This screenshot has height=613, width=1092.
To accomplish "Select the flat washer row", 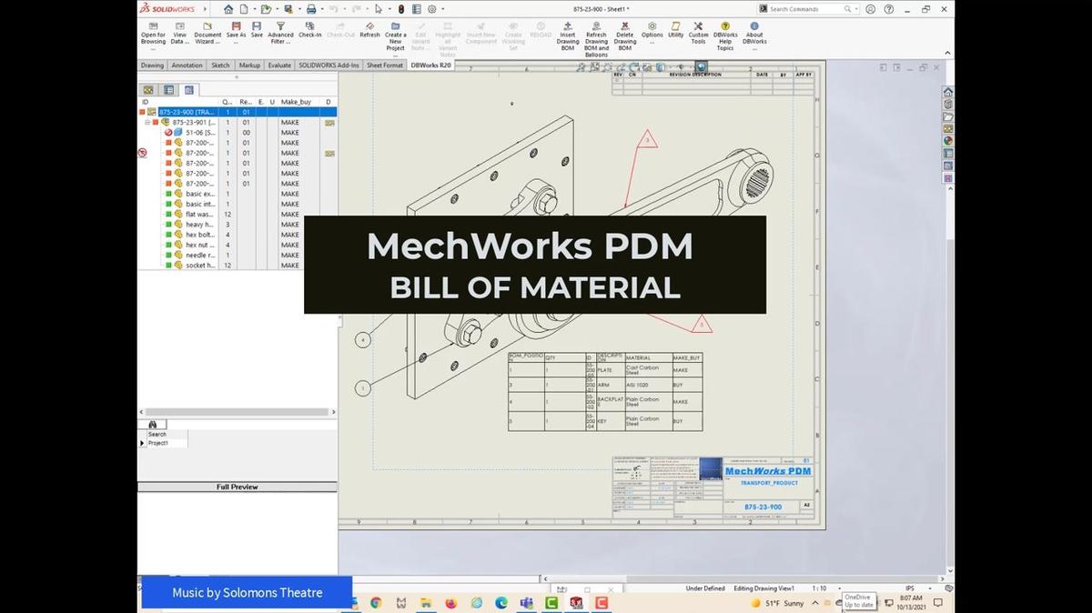I will coord(238,214).
